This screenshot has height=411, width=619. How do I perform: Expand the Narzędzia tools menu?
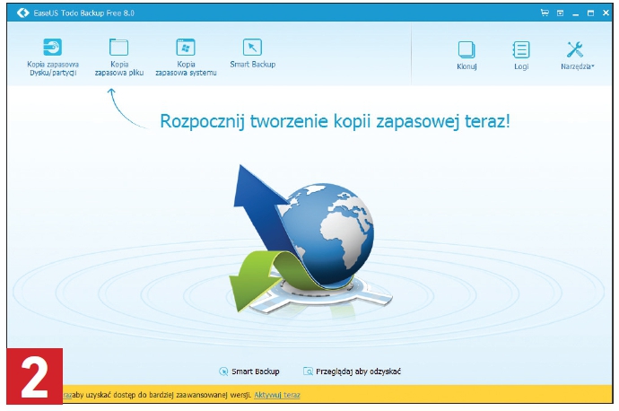click(577, 56)
